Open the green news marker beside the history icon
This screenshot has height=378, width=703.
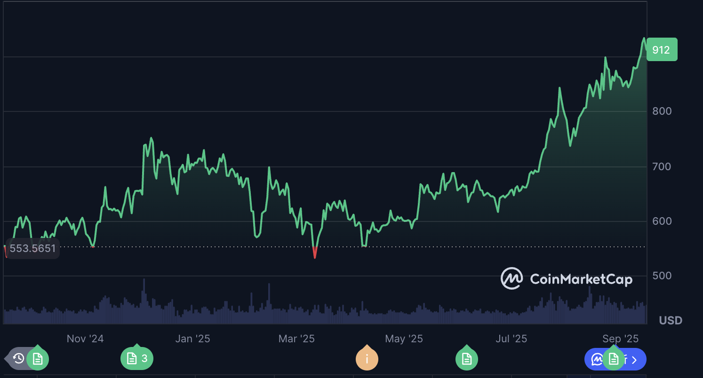pos(38,359)
